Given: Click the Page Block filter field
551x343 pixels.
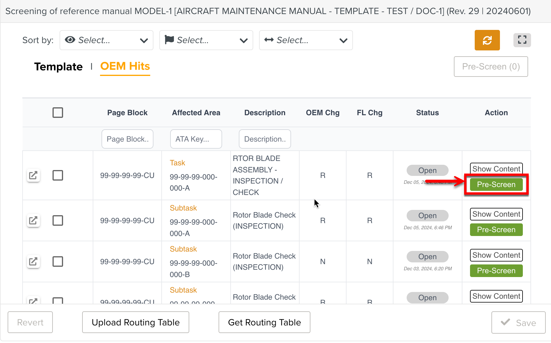Looking at the screenshot, I should click(x=127, y=139).
